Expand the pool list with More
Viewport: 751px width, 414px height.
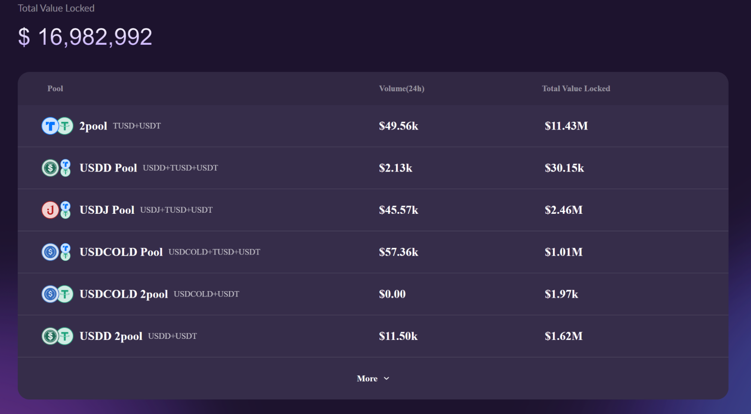[x=367, y=379]
